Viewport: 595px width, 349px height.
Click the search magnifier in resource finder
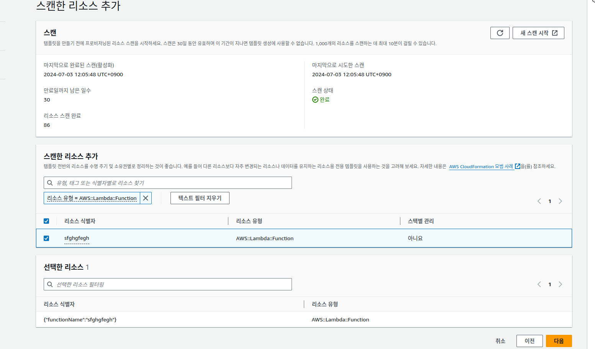(x=50, y=183)
